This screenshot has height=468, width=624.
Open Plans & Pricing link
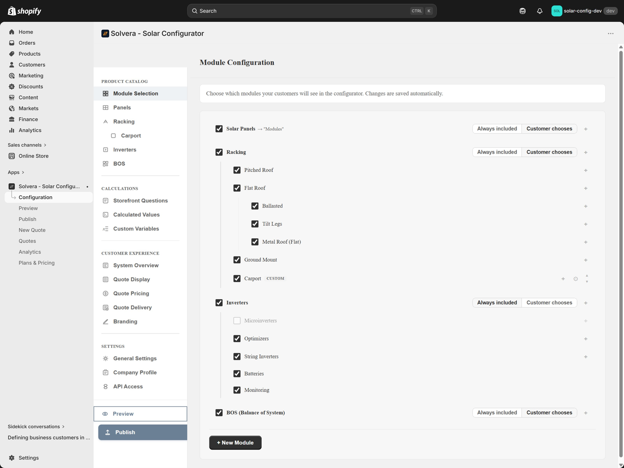37,263
